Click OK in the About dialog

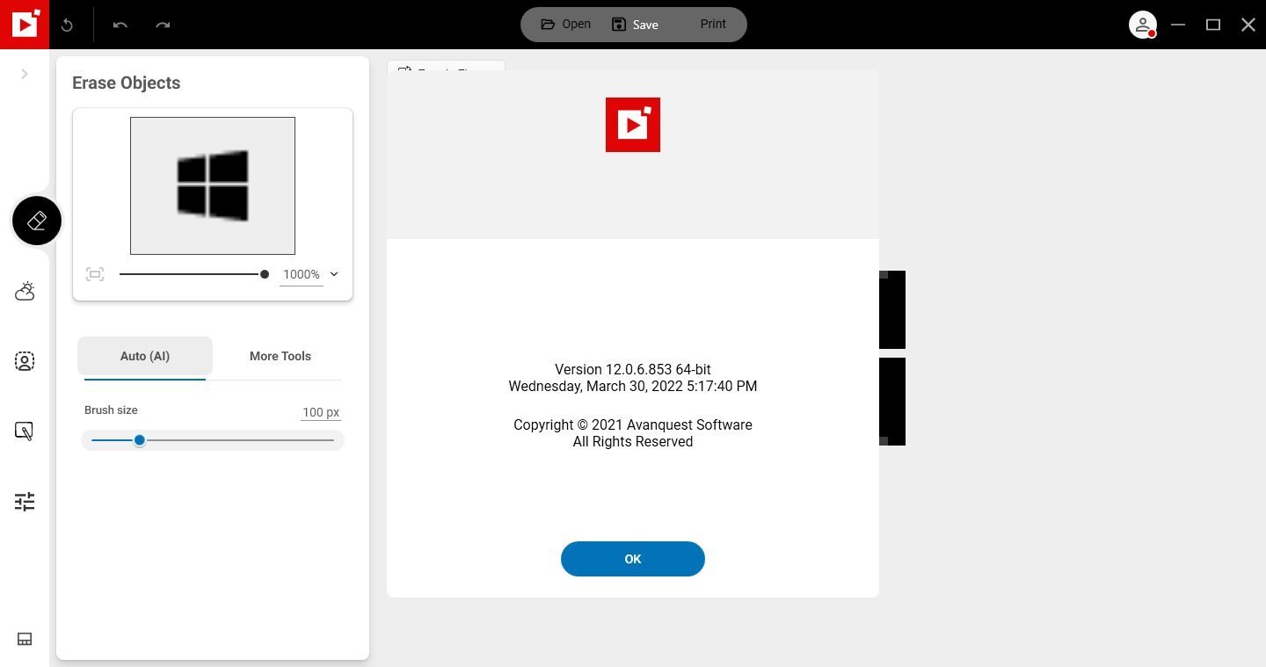click(633, 559)
